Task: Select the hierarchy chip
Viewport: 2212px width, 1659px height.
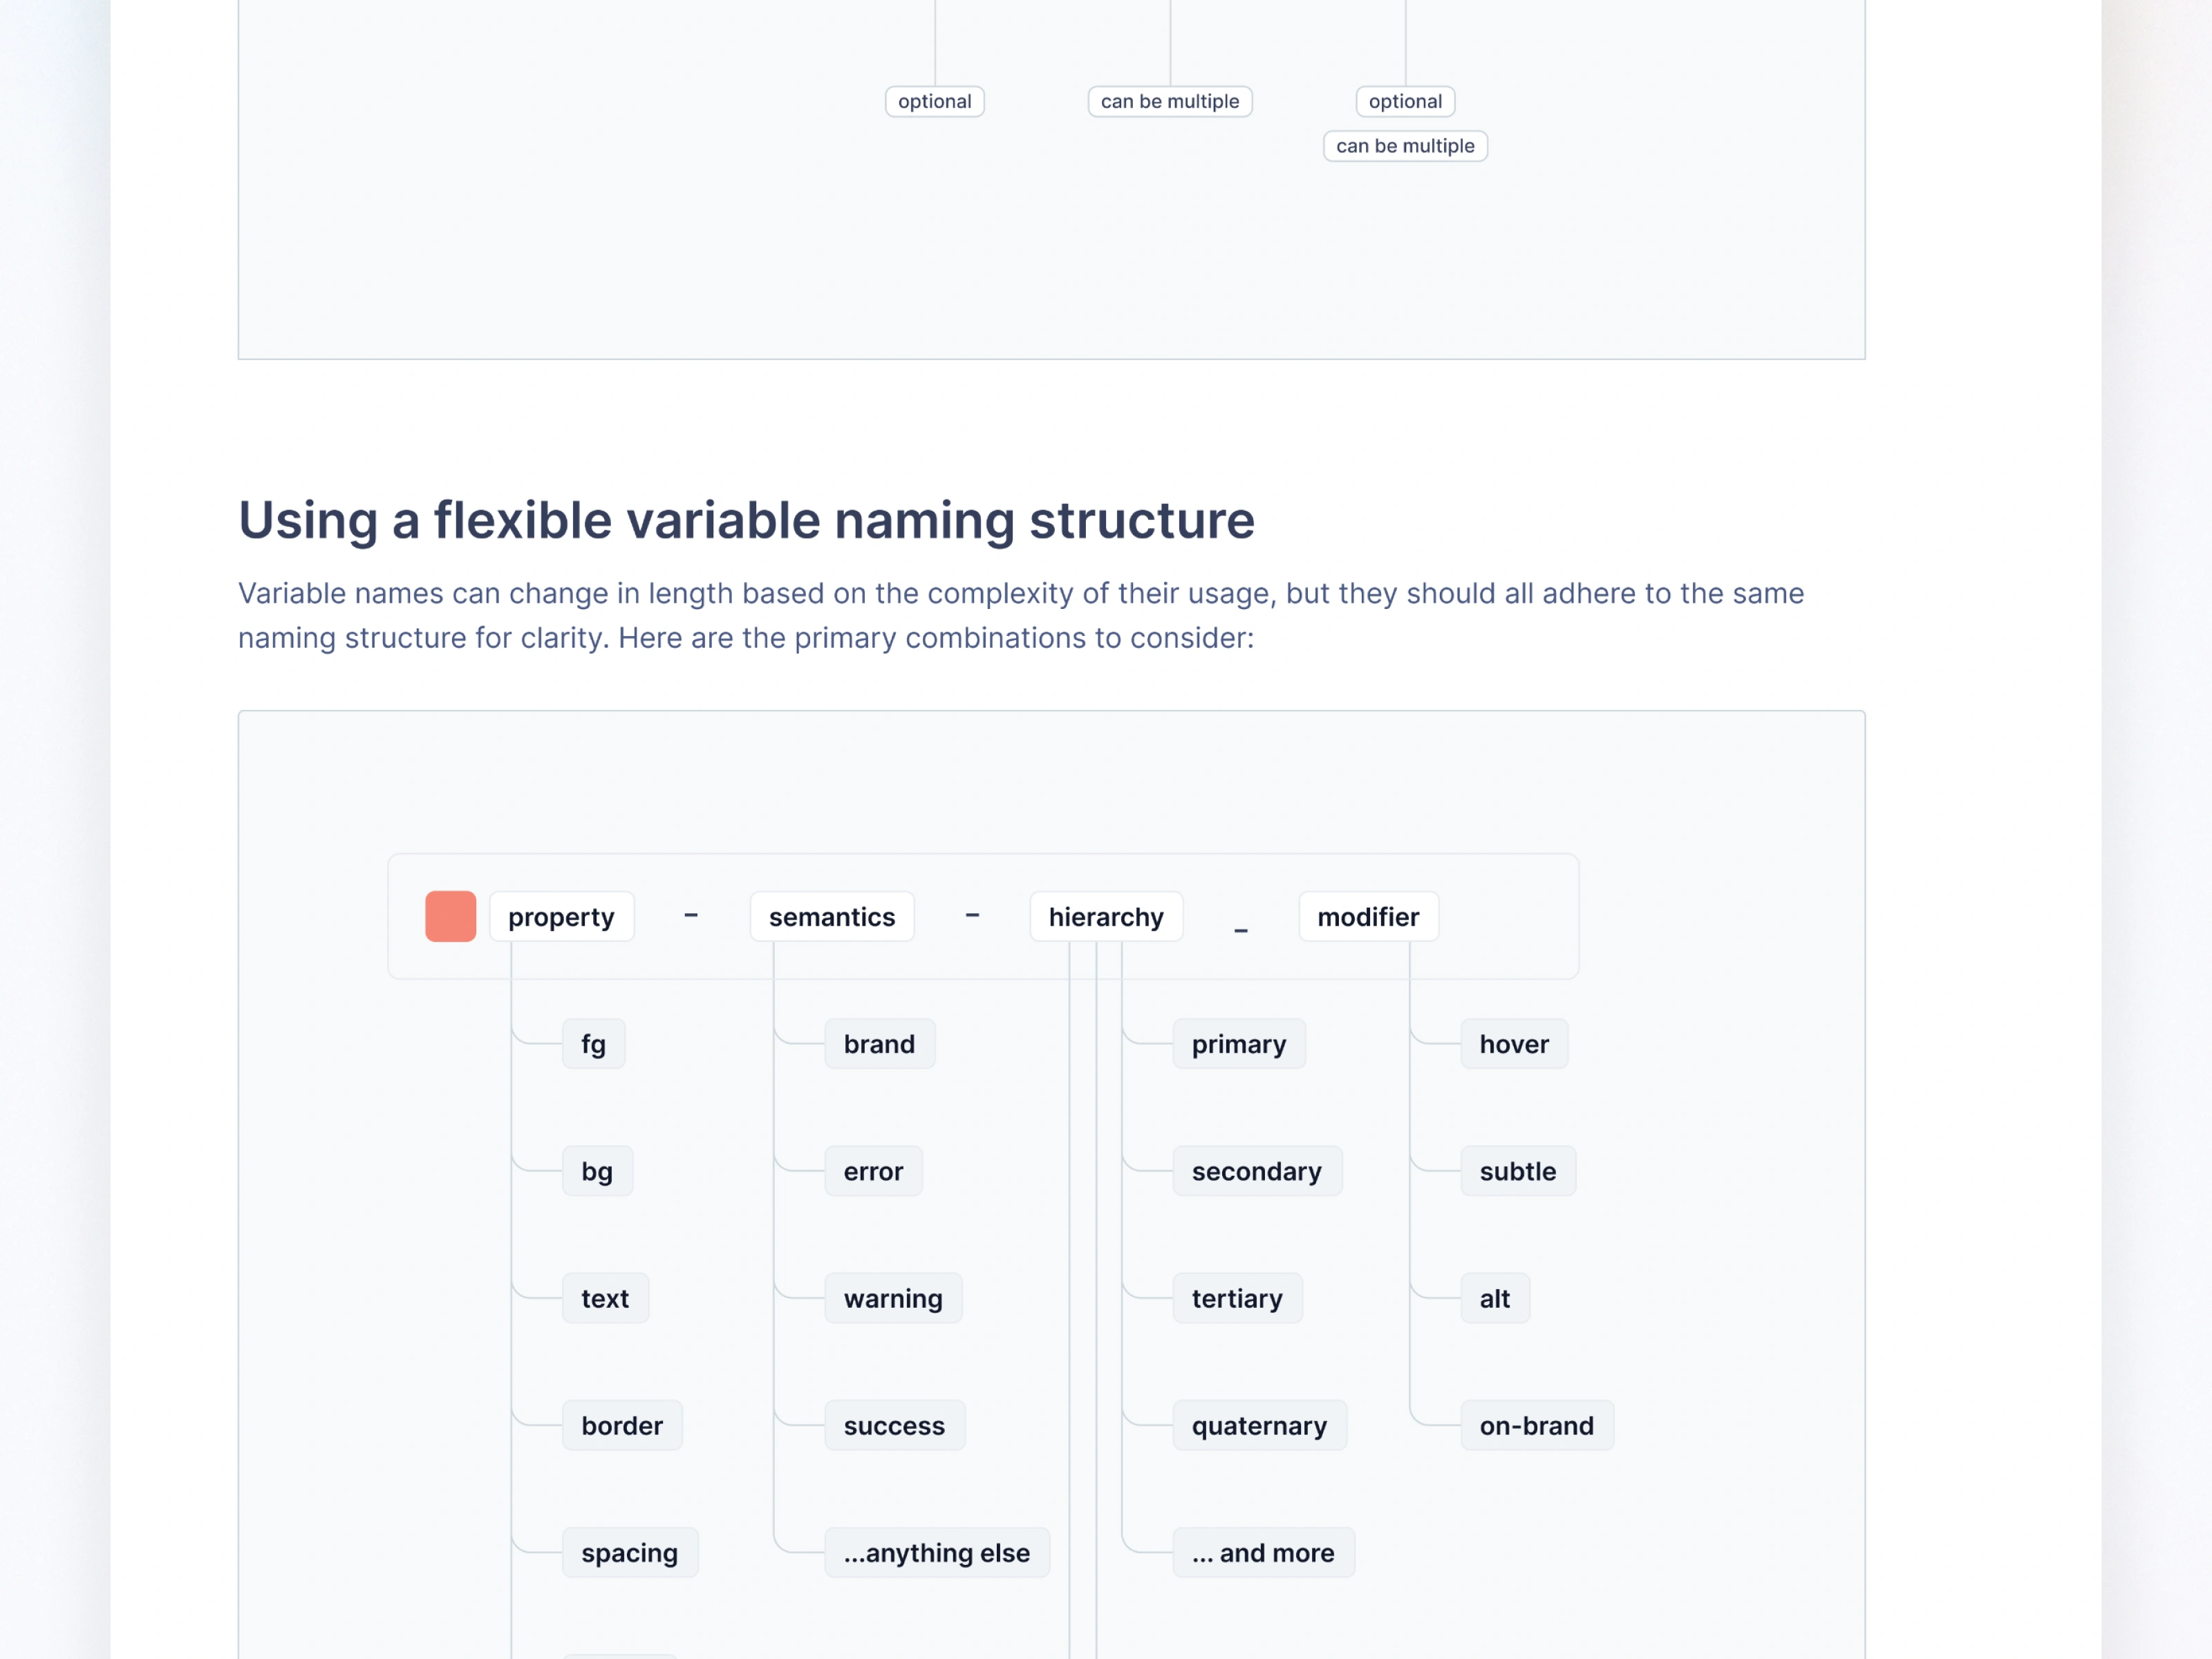Action: pos(1105,917)
